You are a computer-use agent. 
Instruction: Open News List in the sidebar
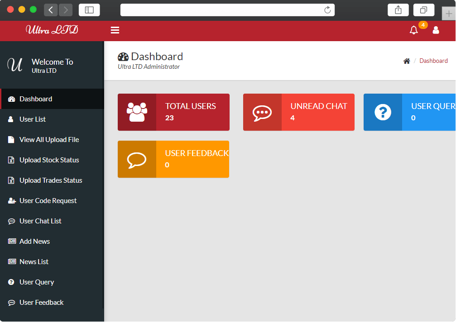pos(52,261)
